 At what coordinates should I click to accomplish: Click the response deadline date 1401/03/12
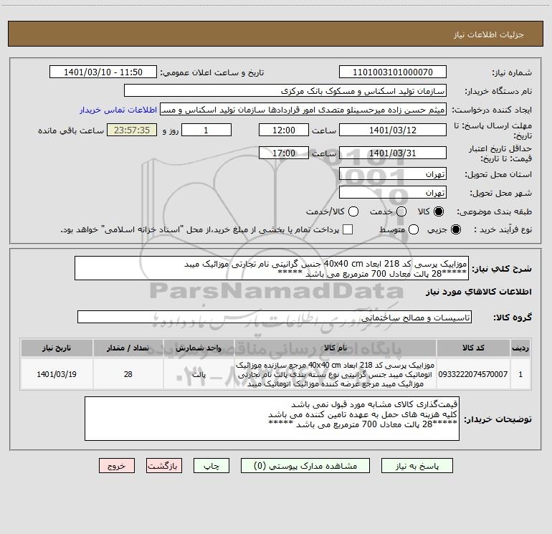pos(393,130)
